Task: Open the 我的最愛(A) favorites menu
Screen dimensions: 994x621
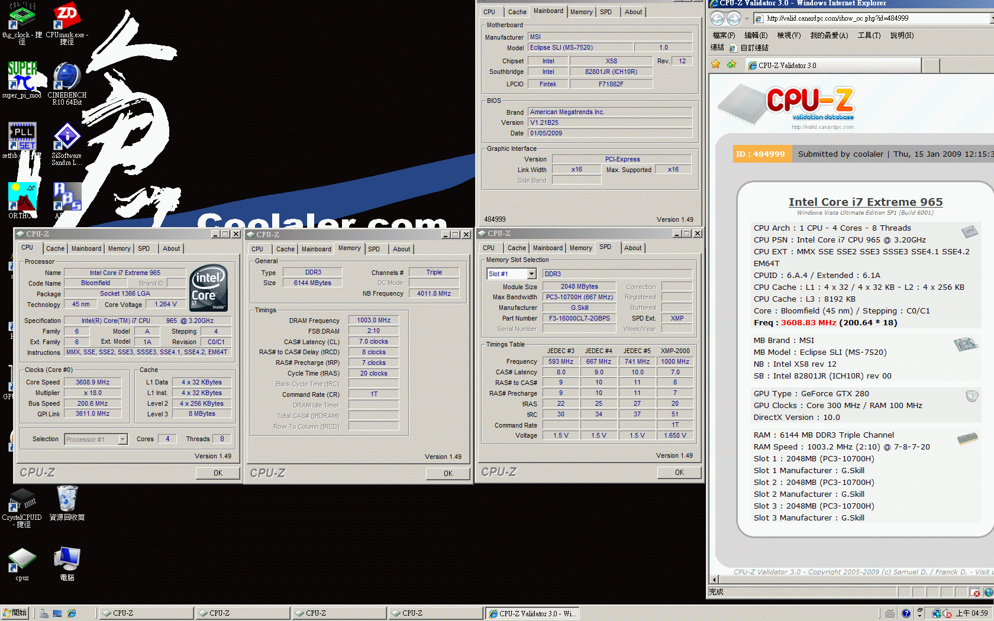Action: click(x=829, y=35)
